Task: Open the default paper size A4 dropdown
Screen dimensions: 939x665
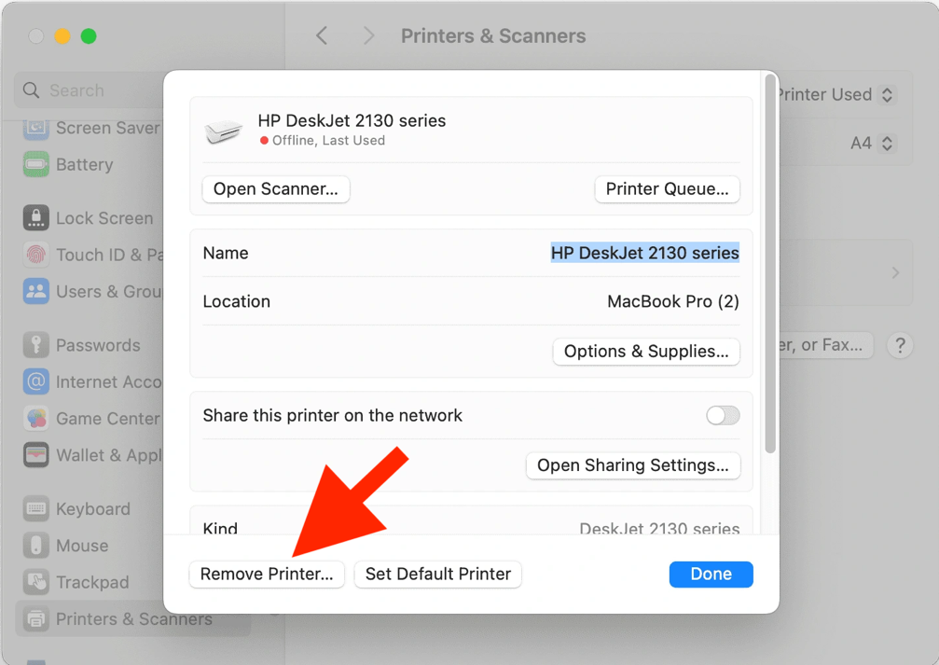Action: pos(873,144)
